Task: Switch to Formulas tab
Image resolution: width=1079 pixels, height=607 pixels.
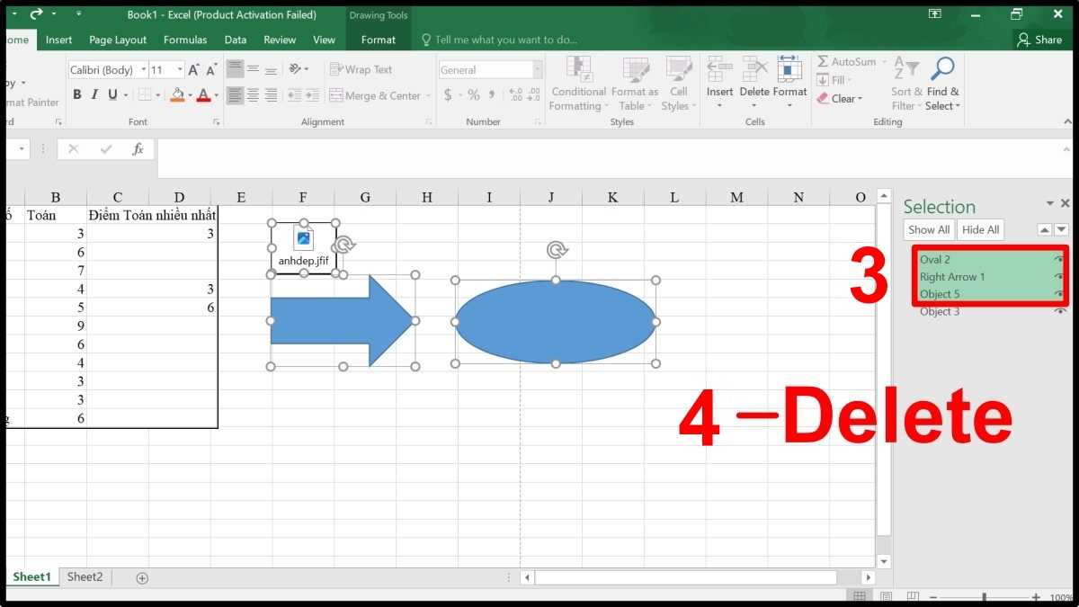Action: pyautogui.click(x=185, y=40)
